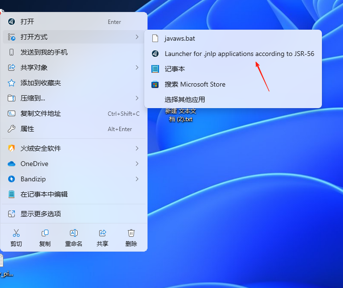The width and height of the screenshot is (343, 288).
Task: Open with javaws.bat
Action: click(233, 38)
